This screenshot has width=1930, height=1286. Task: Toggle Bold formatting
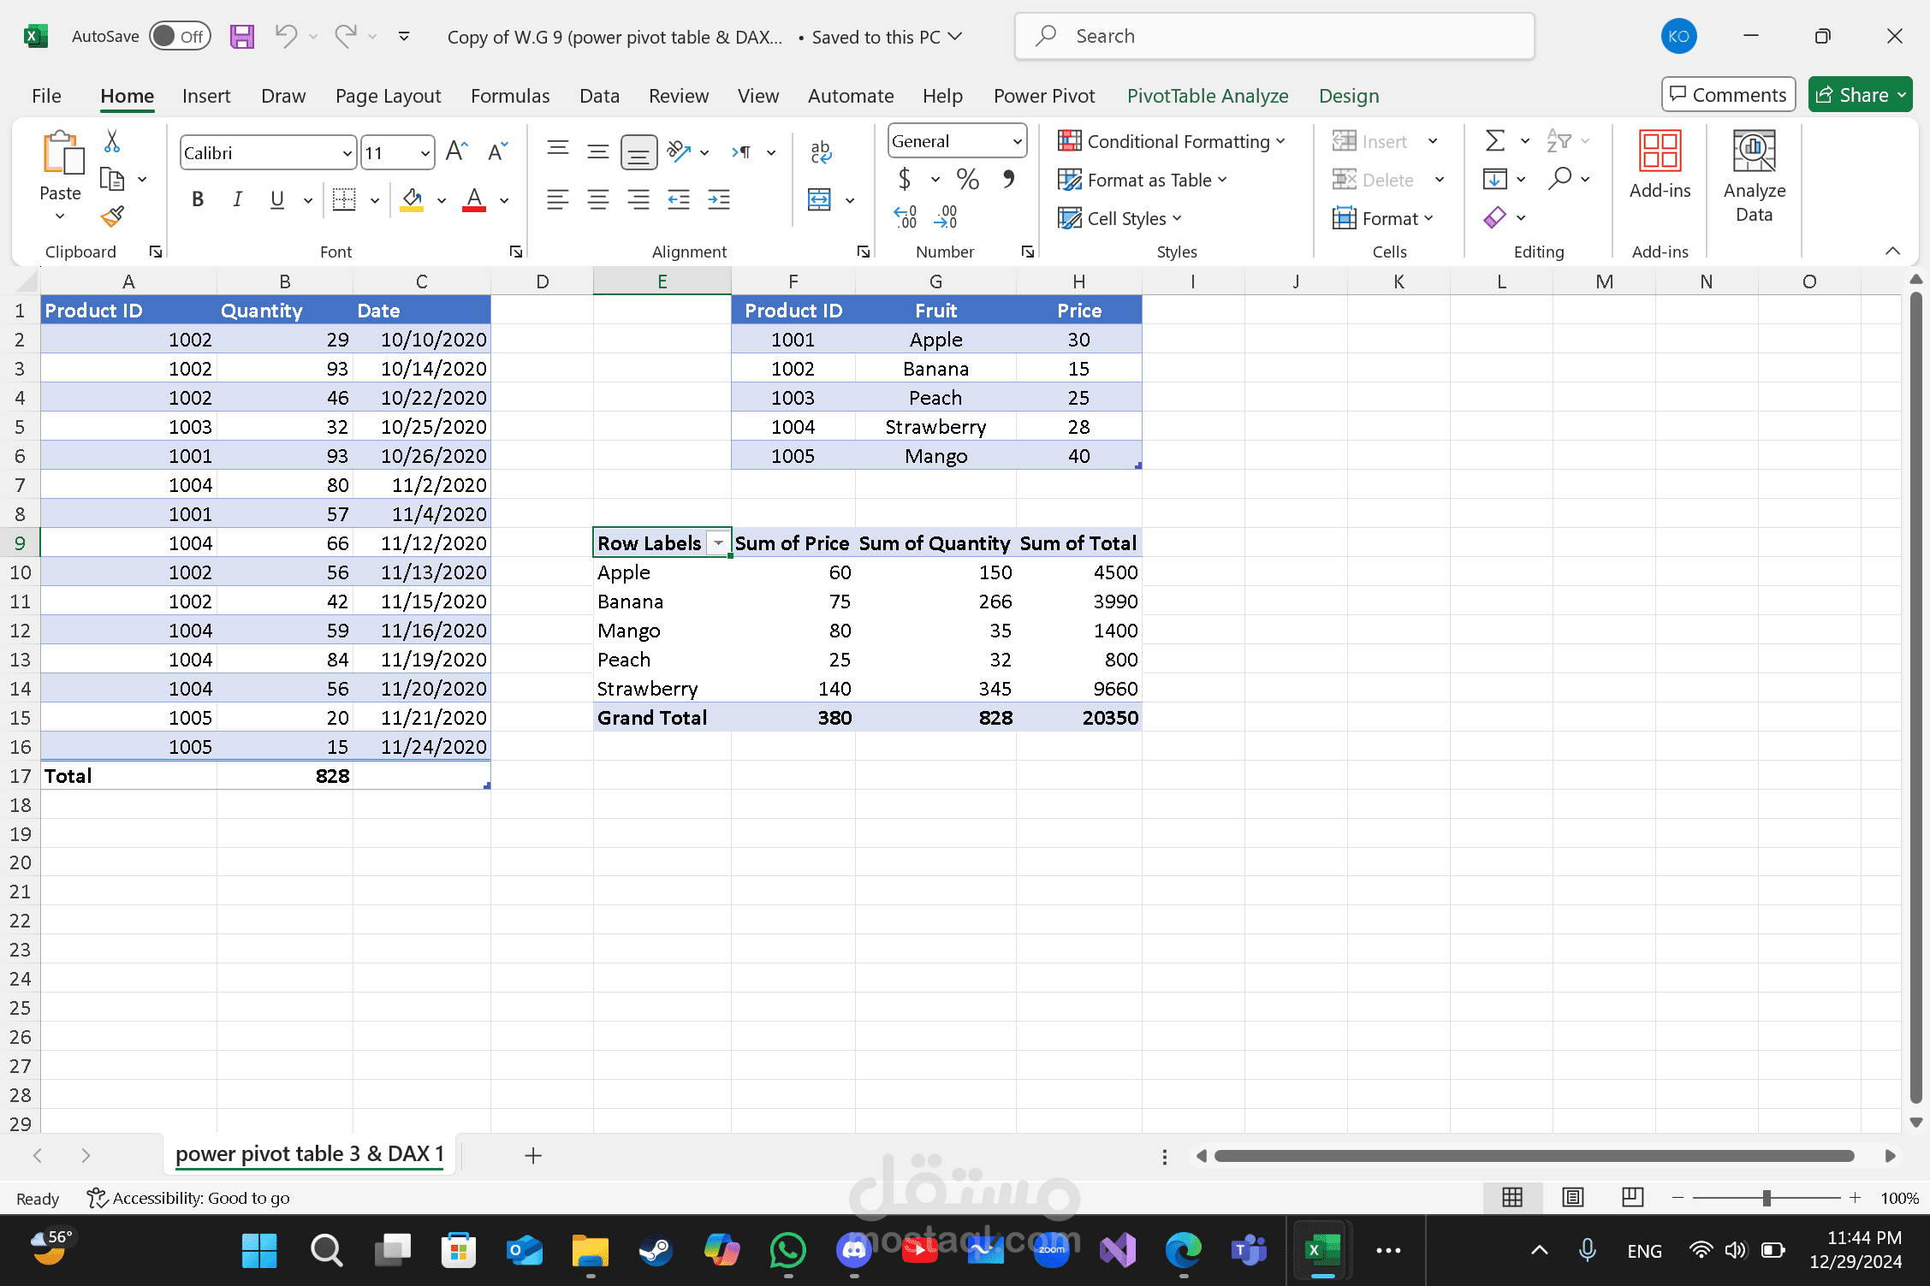click(x=198, y=199)
